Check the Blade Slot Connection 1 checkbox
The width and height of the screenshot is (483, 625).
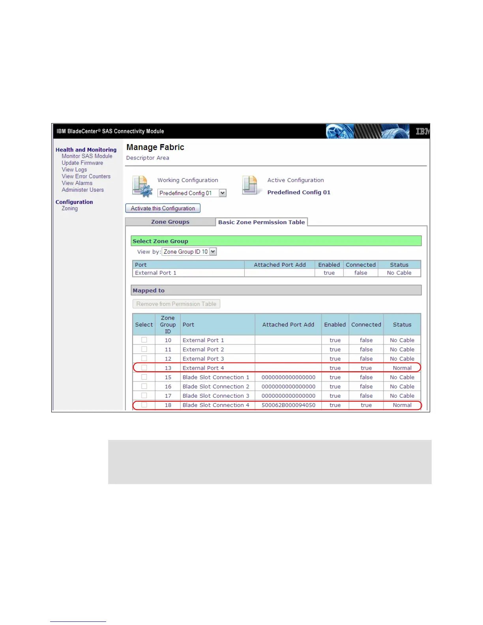(x=144, y=377)
